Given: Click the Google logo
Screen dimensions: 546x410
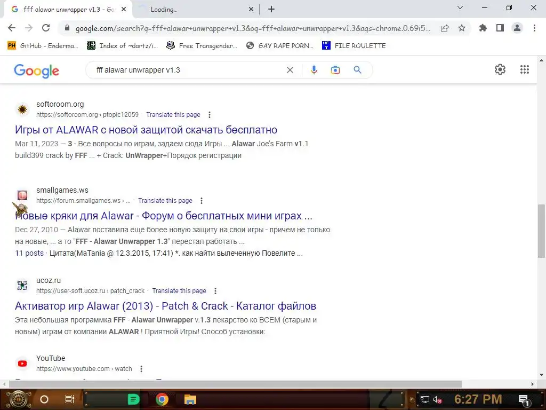Looking at the screenshot, I should [37, 71].
